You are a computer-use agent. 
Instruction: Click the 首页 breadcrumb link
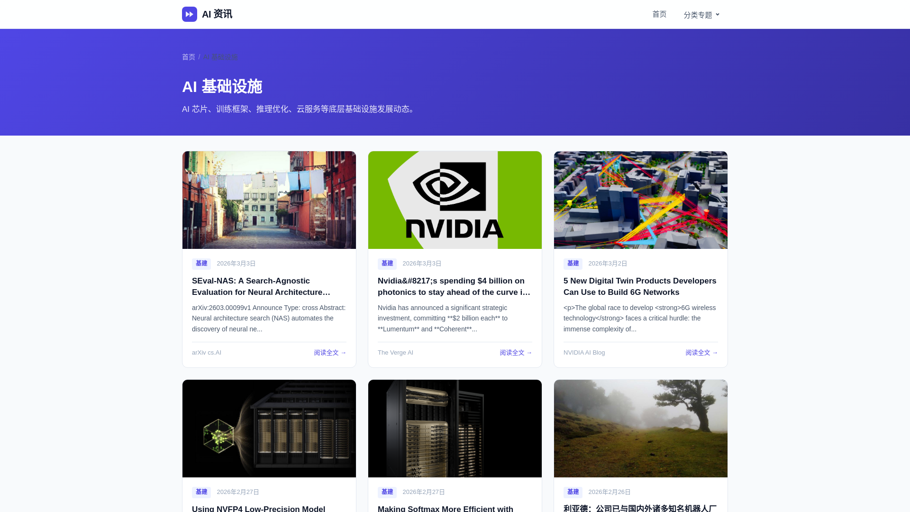[x=189, y=57]
